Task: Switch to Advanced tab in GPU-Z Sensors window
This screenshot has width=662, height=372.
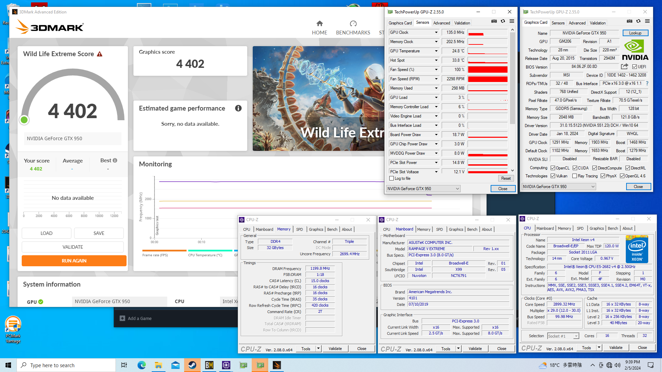Action: click(441, 23)
